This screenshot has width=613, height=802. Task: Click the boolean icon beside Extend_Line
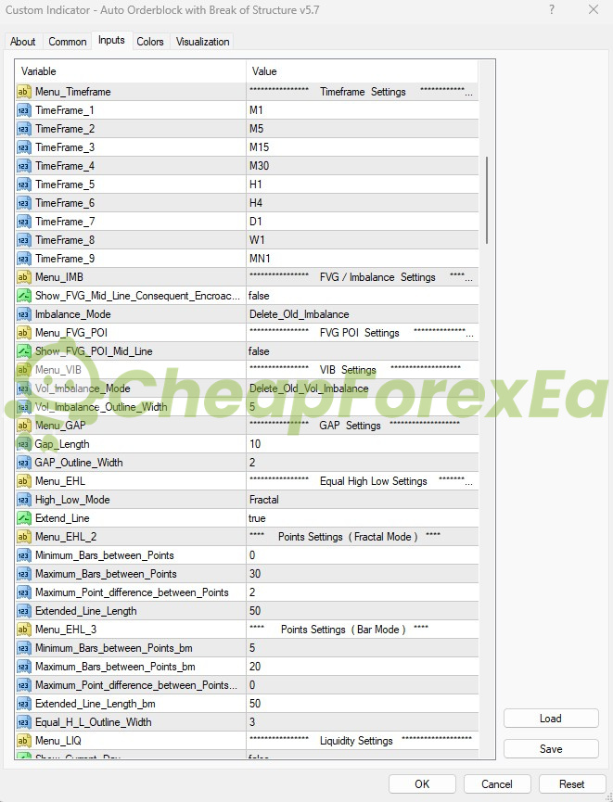click(x=23, y=518)
